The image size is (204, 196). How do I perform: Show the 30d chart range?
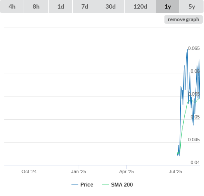click(111, 6)
